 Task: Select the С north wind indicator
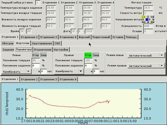click(x=148, y=17)
